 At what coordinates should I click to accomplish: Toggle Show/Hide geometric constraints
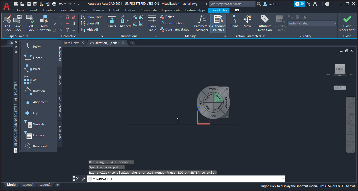tap(92, 17)
